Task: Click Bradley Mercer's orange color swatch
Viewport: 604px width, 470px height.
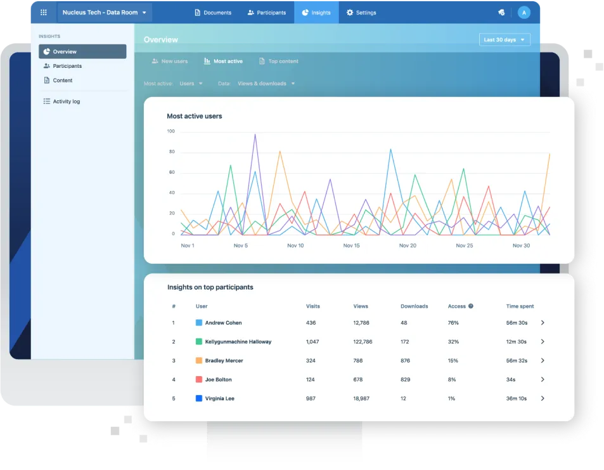Action: (x=199, y=360)
